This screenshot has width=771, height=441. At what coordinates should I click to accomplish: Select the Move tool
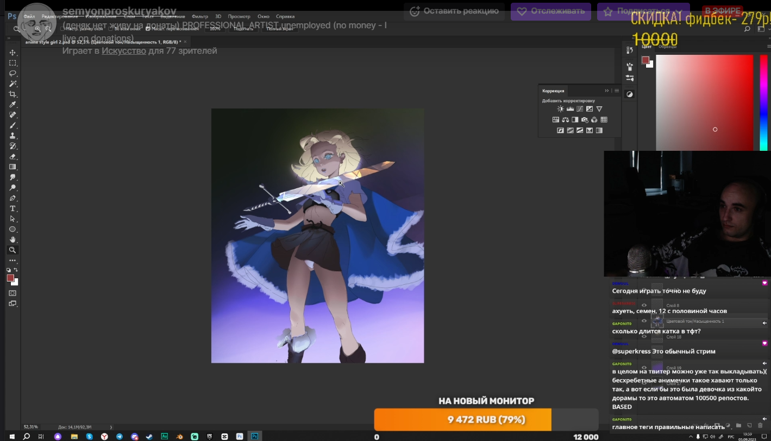[12, 53]
